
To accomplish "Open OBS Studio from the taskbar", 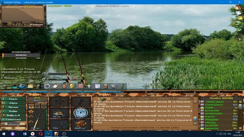I will 64,134.
